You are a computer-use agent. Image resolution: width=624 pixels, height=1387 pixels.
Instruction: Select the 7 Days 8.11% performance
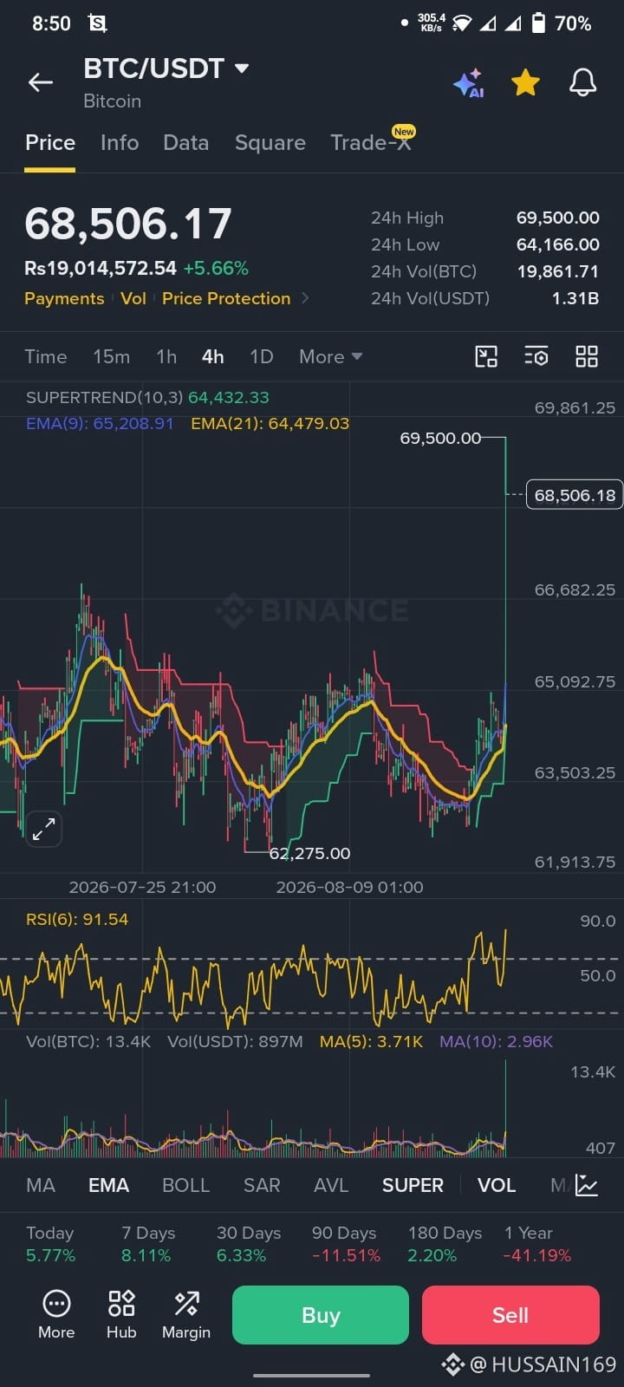[x=148, y=1244]
